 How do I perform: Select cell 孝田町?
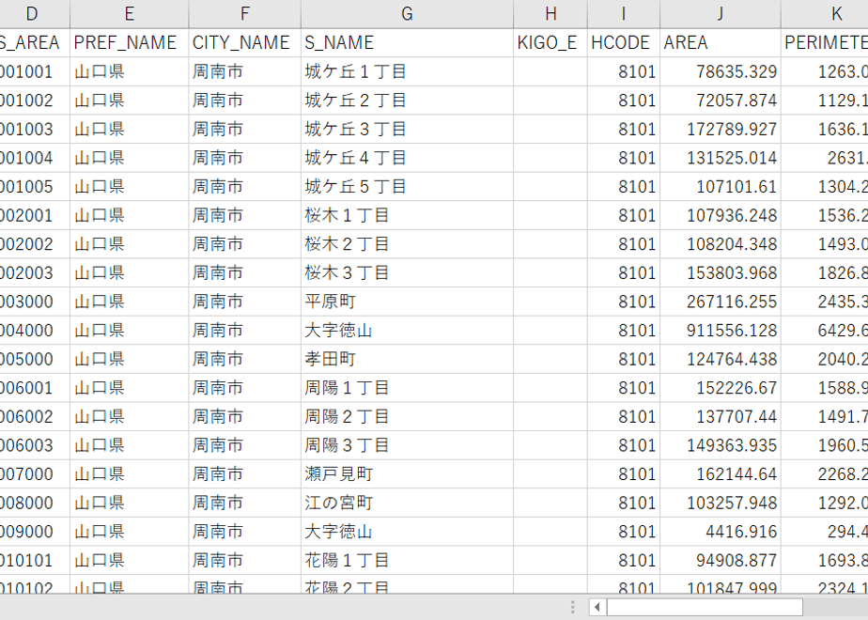point(407,359)
